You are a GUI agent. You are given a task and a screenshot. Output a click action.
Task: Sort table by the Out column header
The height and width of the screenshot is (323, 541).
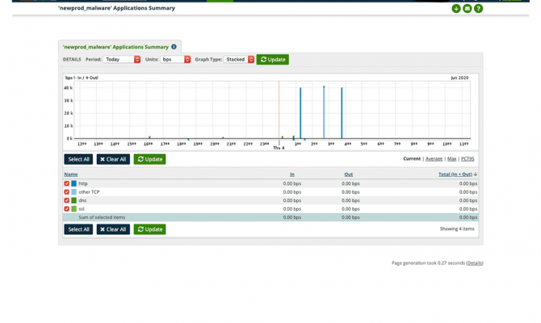coord(349,174)
